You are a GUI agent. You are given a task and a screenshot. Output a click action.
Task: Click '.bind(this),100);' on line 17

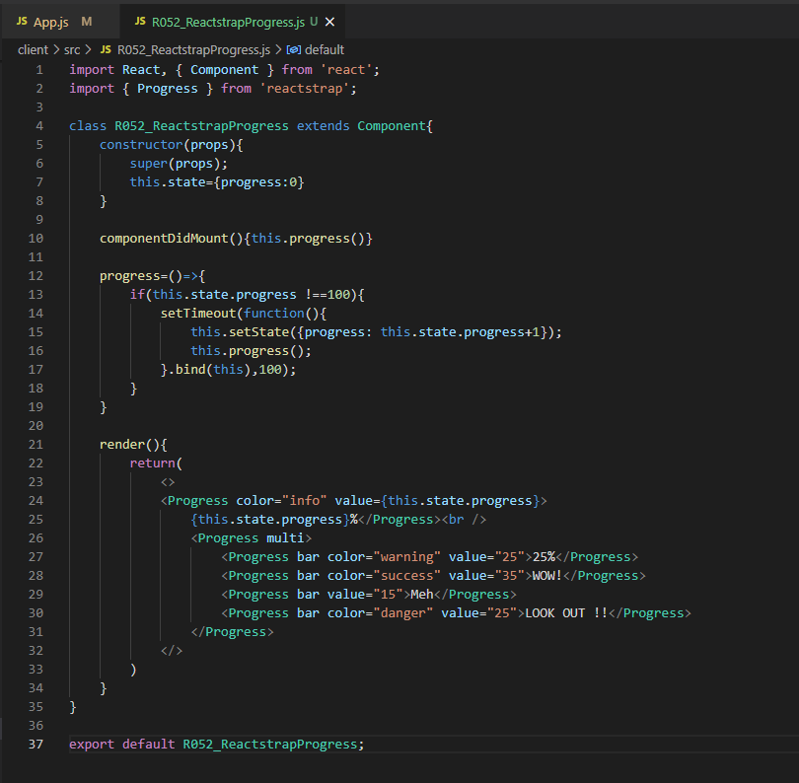tap(232, 370)
